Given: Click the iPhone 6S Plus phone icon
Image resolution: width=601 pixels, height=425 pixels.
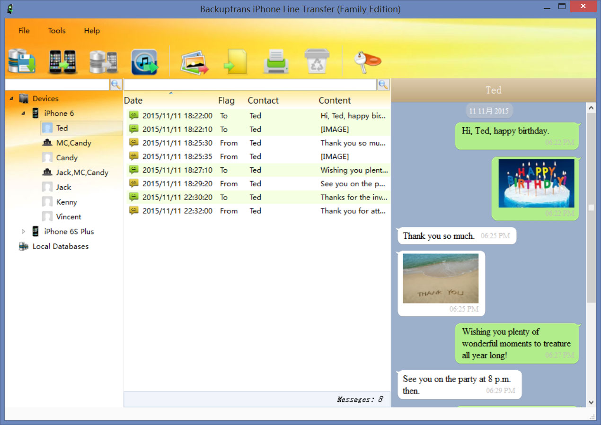Looking at the screenshot, I should point(35,232).
